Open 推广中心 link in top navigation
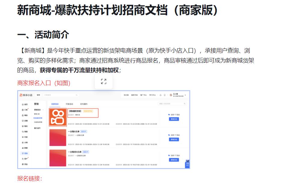282x185 pixels. [143, 95]
